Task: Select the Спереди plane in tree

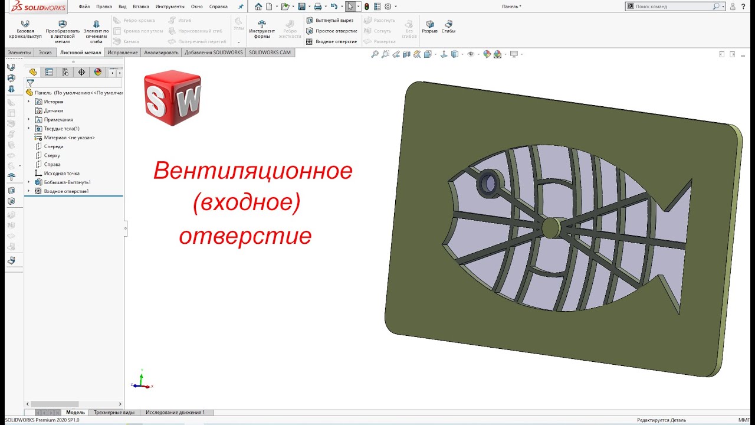Action: [x=49, y=146]
